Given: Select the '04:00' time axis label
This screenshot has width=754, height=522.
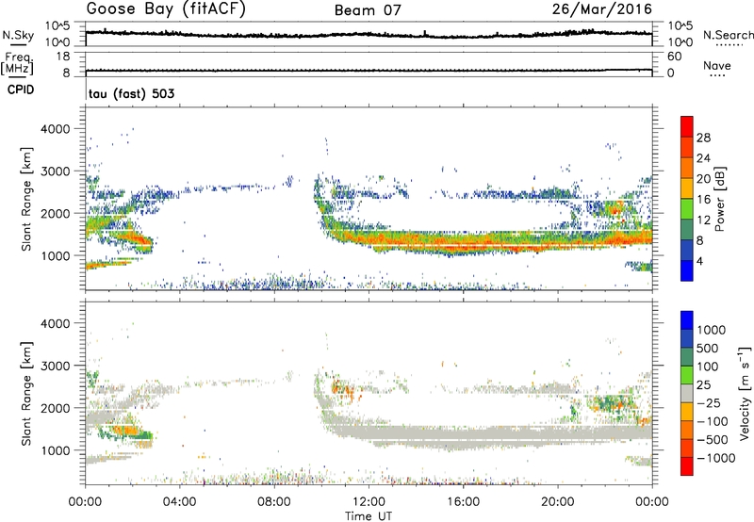Looking at the screenshot, I should point(179,502).
